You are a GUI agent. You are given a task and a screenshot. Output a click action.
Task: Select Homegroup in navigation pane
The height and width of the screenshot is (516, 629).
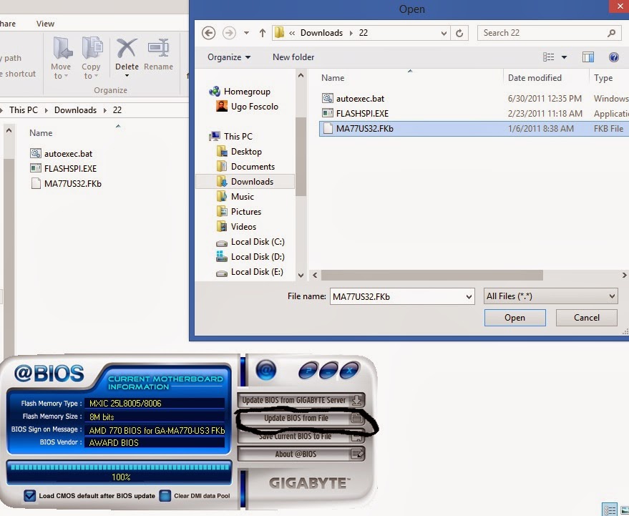[240, 92]
